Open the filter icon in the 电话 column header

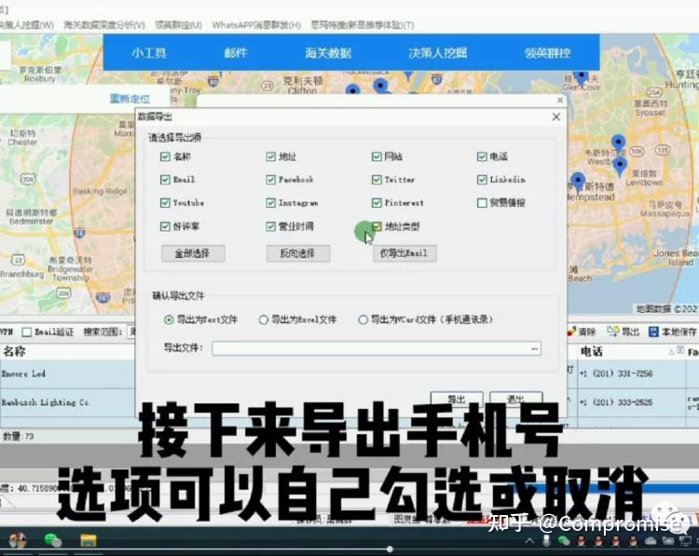pyautogui.click(x=679, y=350)
